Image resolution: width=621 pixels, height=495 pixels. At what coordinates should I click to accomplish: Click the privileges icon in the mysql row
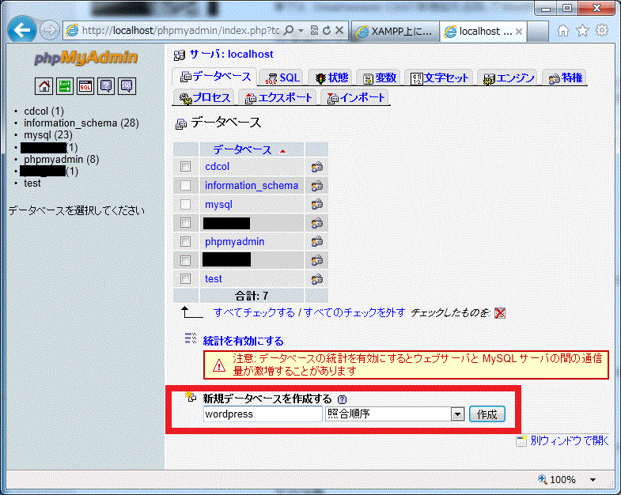pos(316,205)
